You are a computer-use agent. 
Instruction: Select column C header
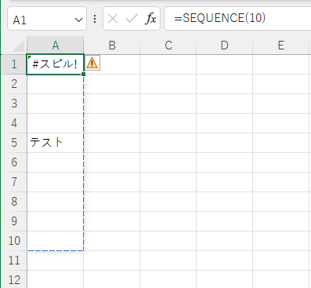tap(168, 46)
